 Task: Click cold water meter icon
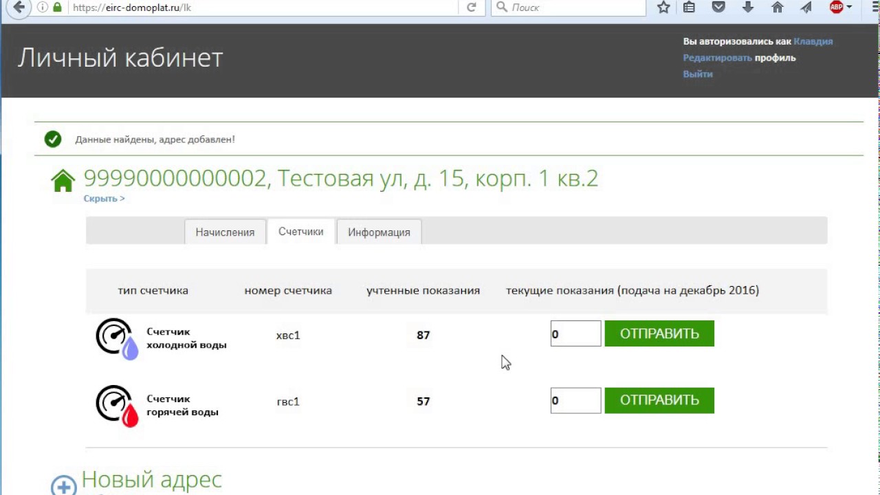pos(117,339)
